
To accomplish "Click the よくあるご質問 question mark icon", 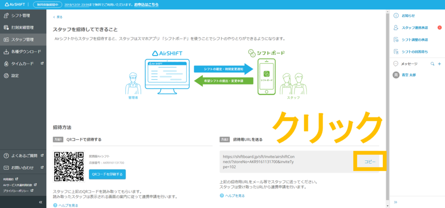I will click(x=6, y=156).
